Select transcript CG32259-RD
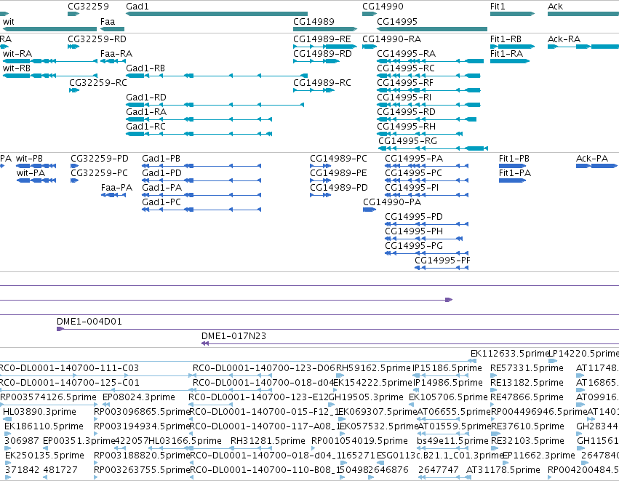 97,39
